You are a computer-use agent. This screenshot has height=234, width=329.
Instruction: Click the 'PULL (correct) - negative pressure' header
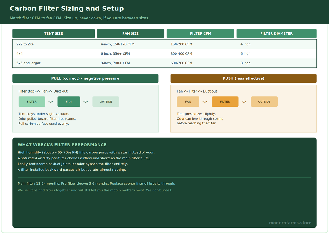click(85, 78)
